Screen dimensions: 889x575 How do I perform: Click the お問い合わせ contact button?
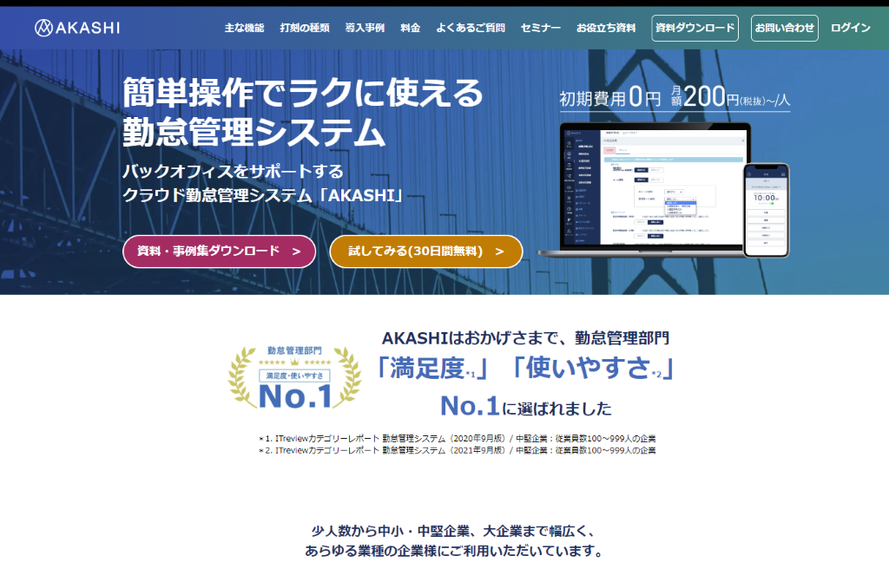click(785, 28)
